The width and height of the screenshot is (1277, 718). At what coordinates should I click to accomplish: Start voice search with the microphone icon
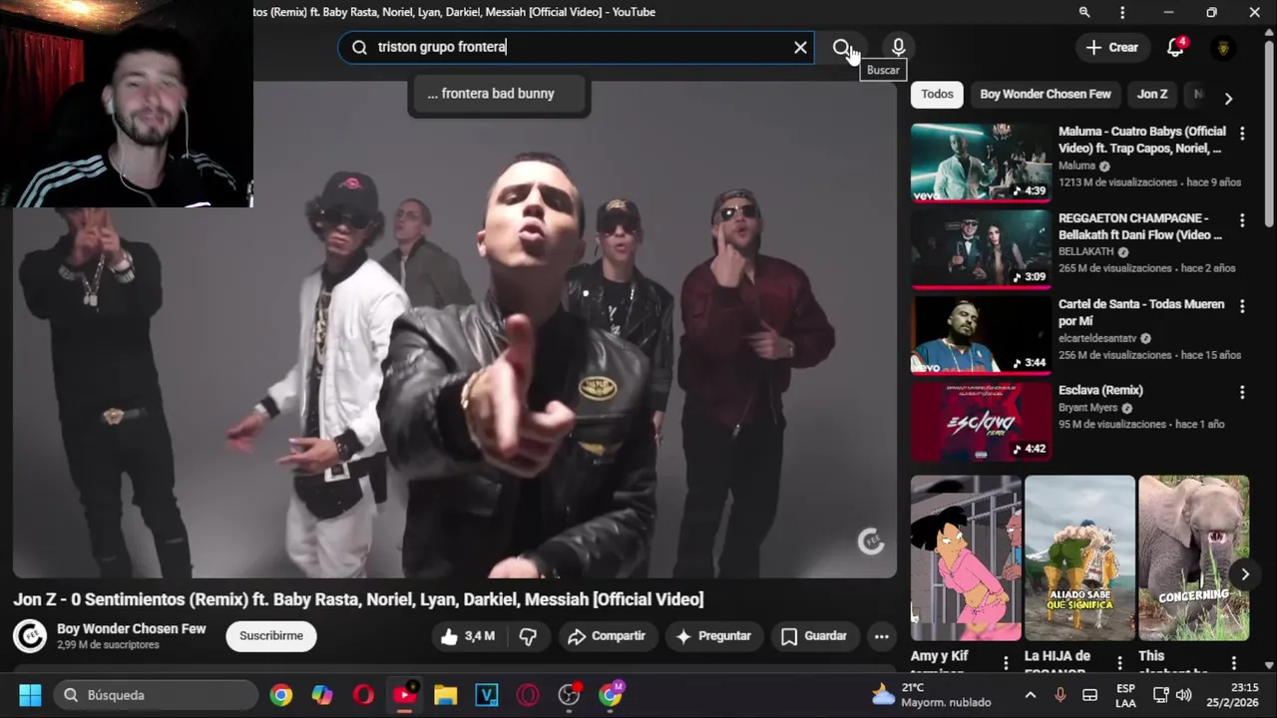[898, 47]
